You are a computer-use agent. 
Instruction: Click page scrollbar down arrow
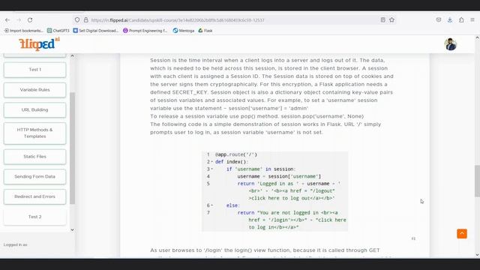coord(477,255)
